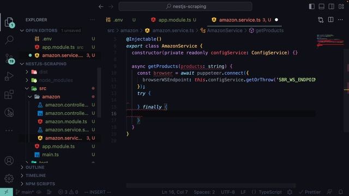Screen dimensions: 349x196
Task: Change end of line sequence LF
Action: pos(243,192)
